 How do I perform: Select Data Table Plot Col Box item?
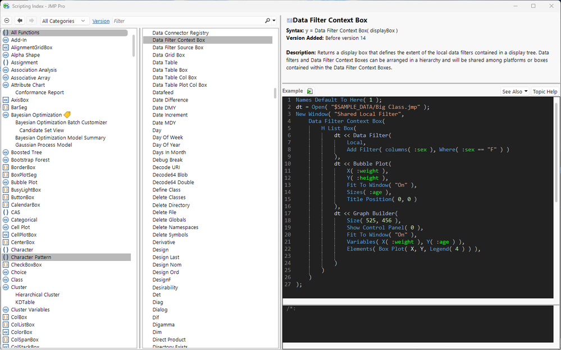coord(180,85)
